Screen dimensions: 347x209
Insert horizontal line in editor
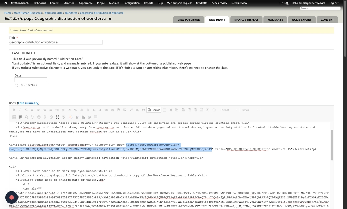tap(165, 110)
